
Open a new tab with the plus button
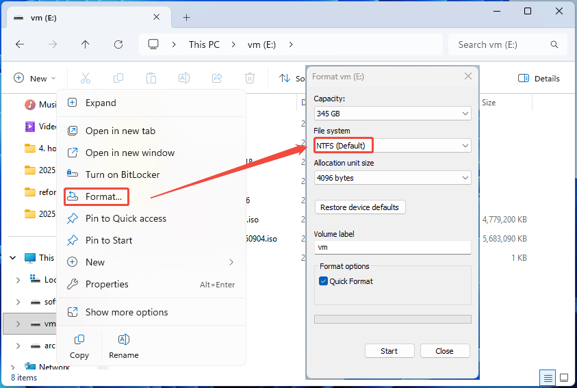(187, 17)
